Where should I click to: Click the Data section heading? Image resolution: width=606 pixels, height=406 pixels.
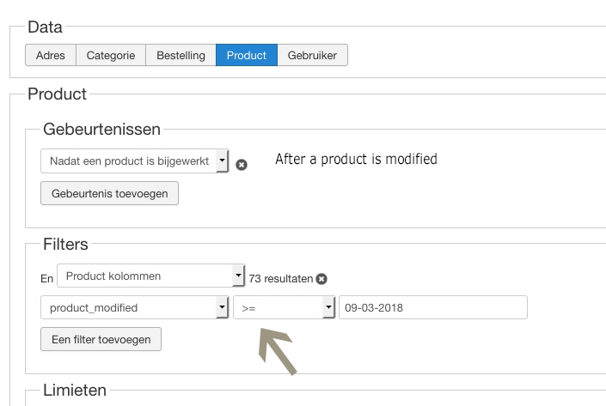[45, 27]
